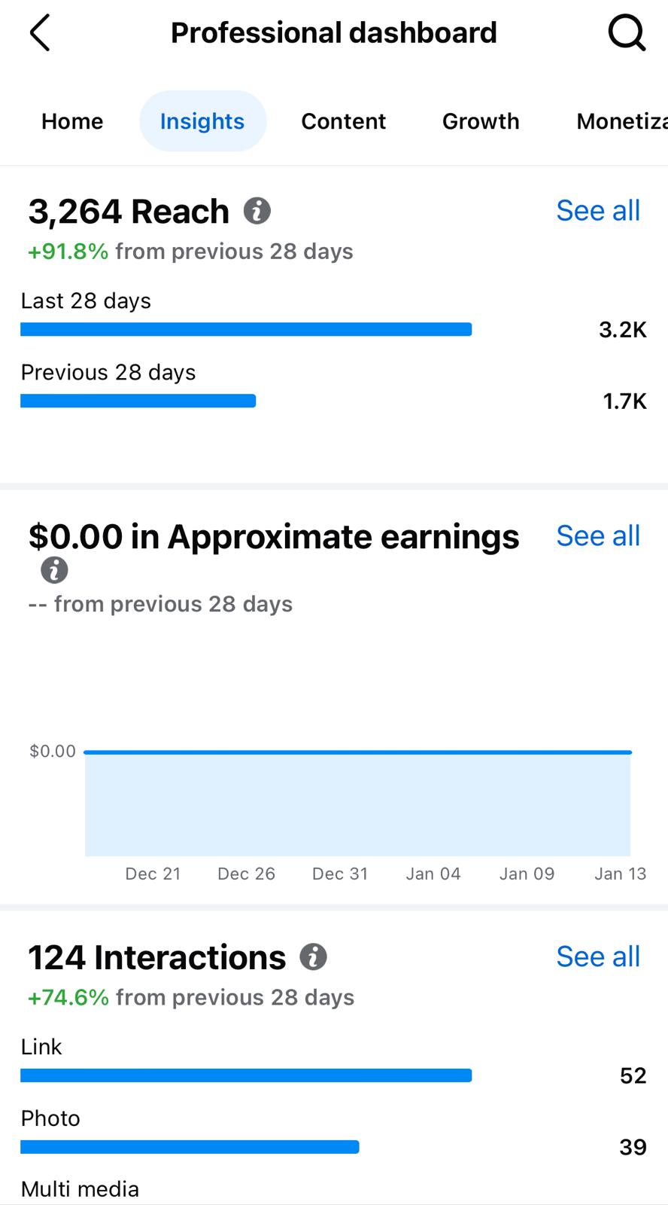Viewport: 668px width, 1205px height.
Task: Open the Monetization tab
Action: click(x=621, y=121)
